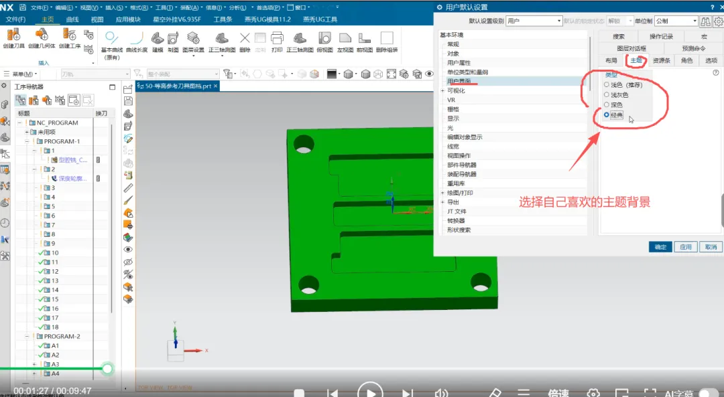Screen dimensions: 724x397
Task: Click the 确定 button
Action: (x=660, y=246)
